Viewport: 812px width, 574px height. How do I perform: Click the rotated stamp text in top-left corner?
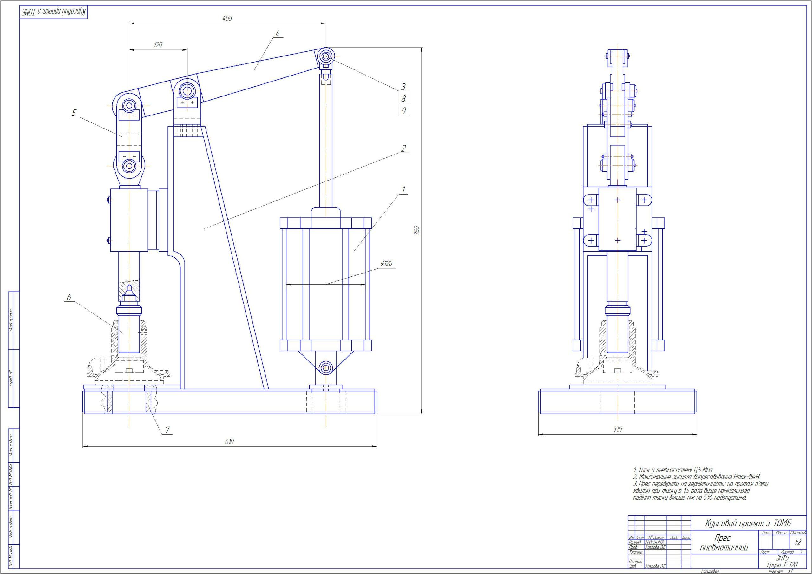[x=53, y=12]
